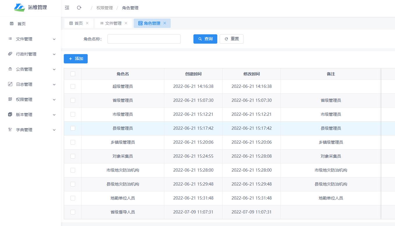Expand the 字典管理 sidebar menu
395x226 pixels.
pyautogui.click(x=54, y=130)
